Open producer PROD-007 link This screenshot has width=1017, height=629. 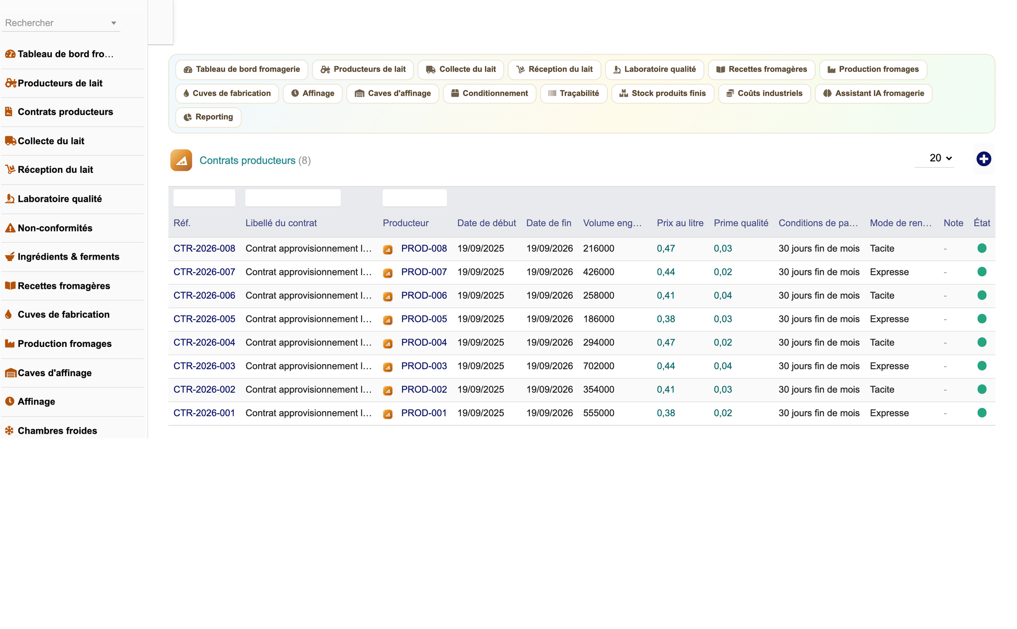[x=424, y=272]
